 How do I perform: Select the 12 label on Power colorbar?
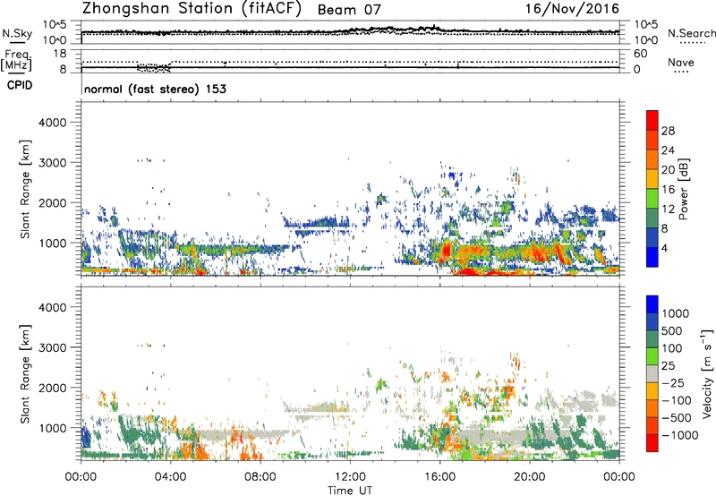tap(668, 210)
